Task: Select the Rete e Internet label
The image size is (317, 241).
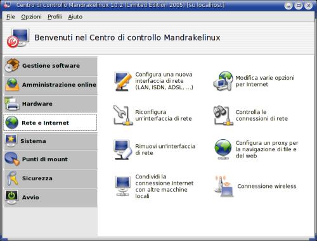Action: tap(45, 123)
